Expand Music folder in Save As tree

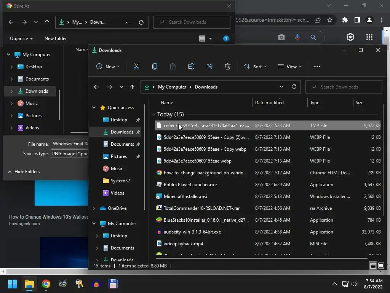click(x=11, y=103)
